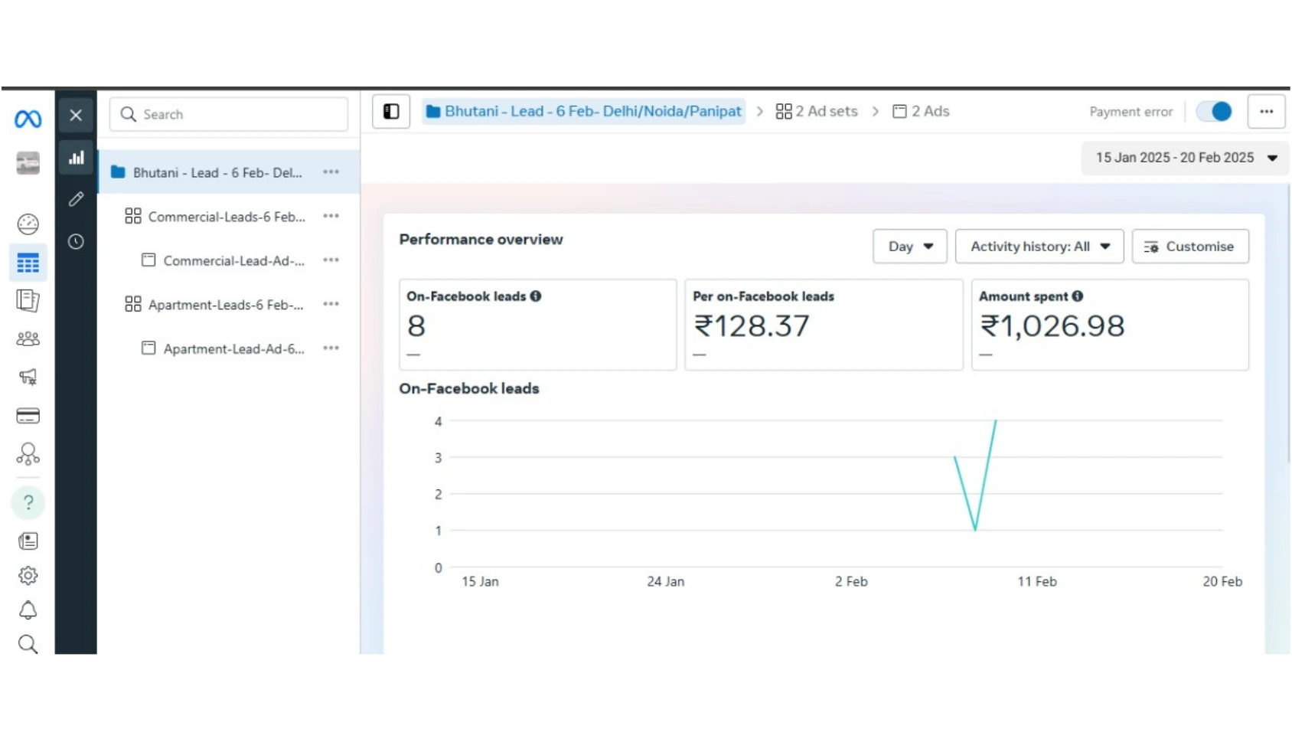
Task: Close the side panel with X
Action: [x=76, y=116]
